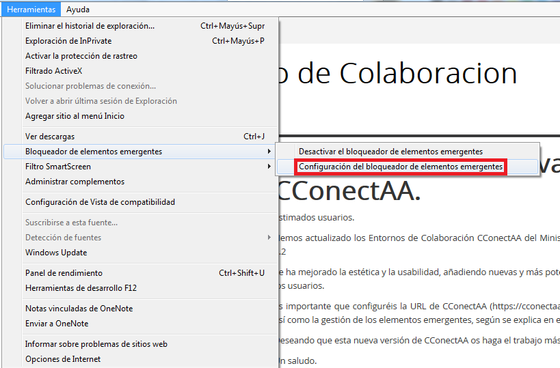Click Agregar sitio al menú Inicio
The height and width of the screenshot is (368, 560).
[x=75, y=116]
